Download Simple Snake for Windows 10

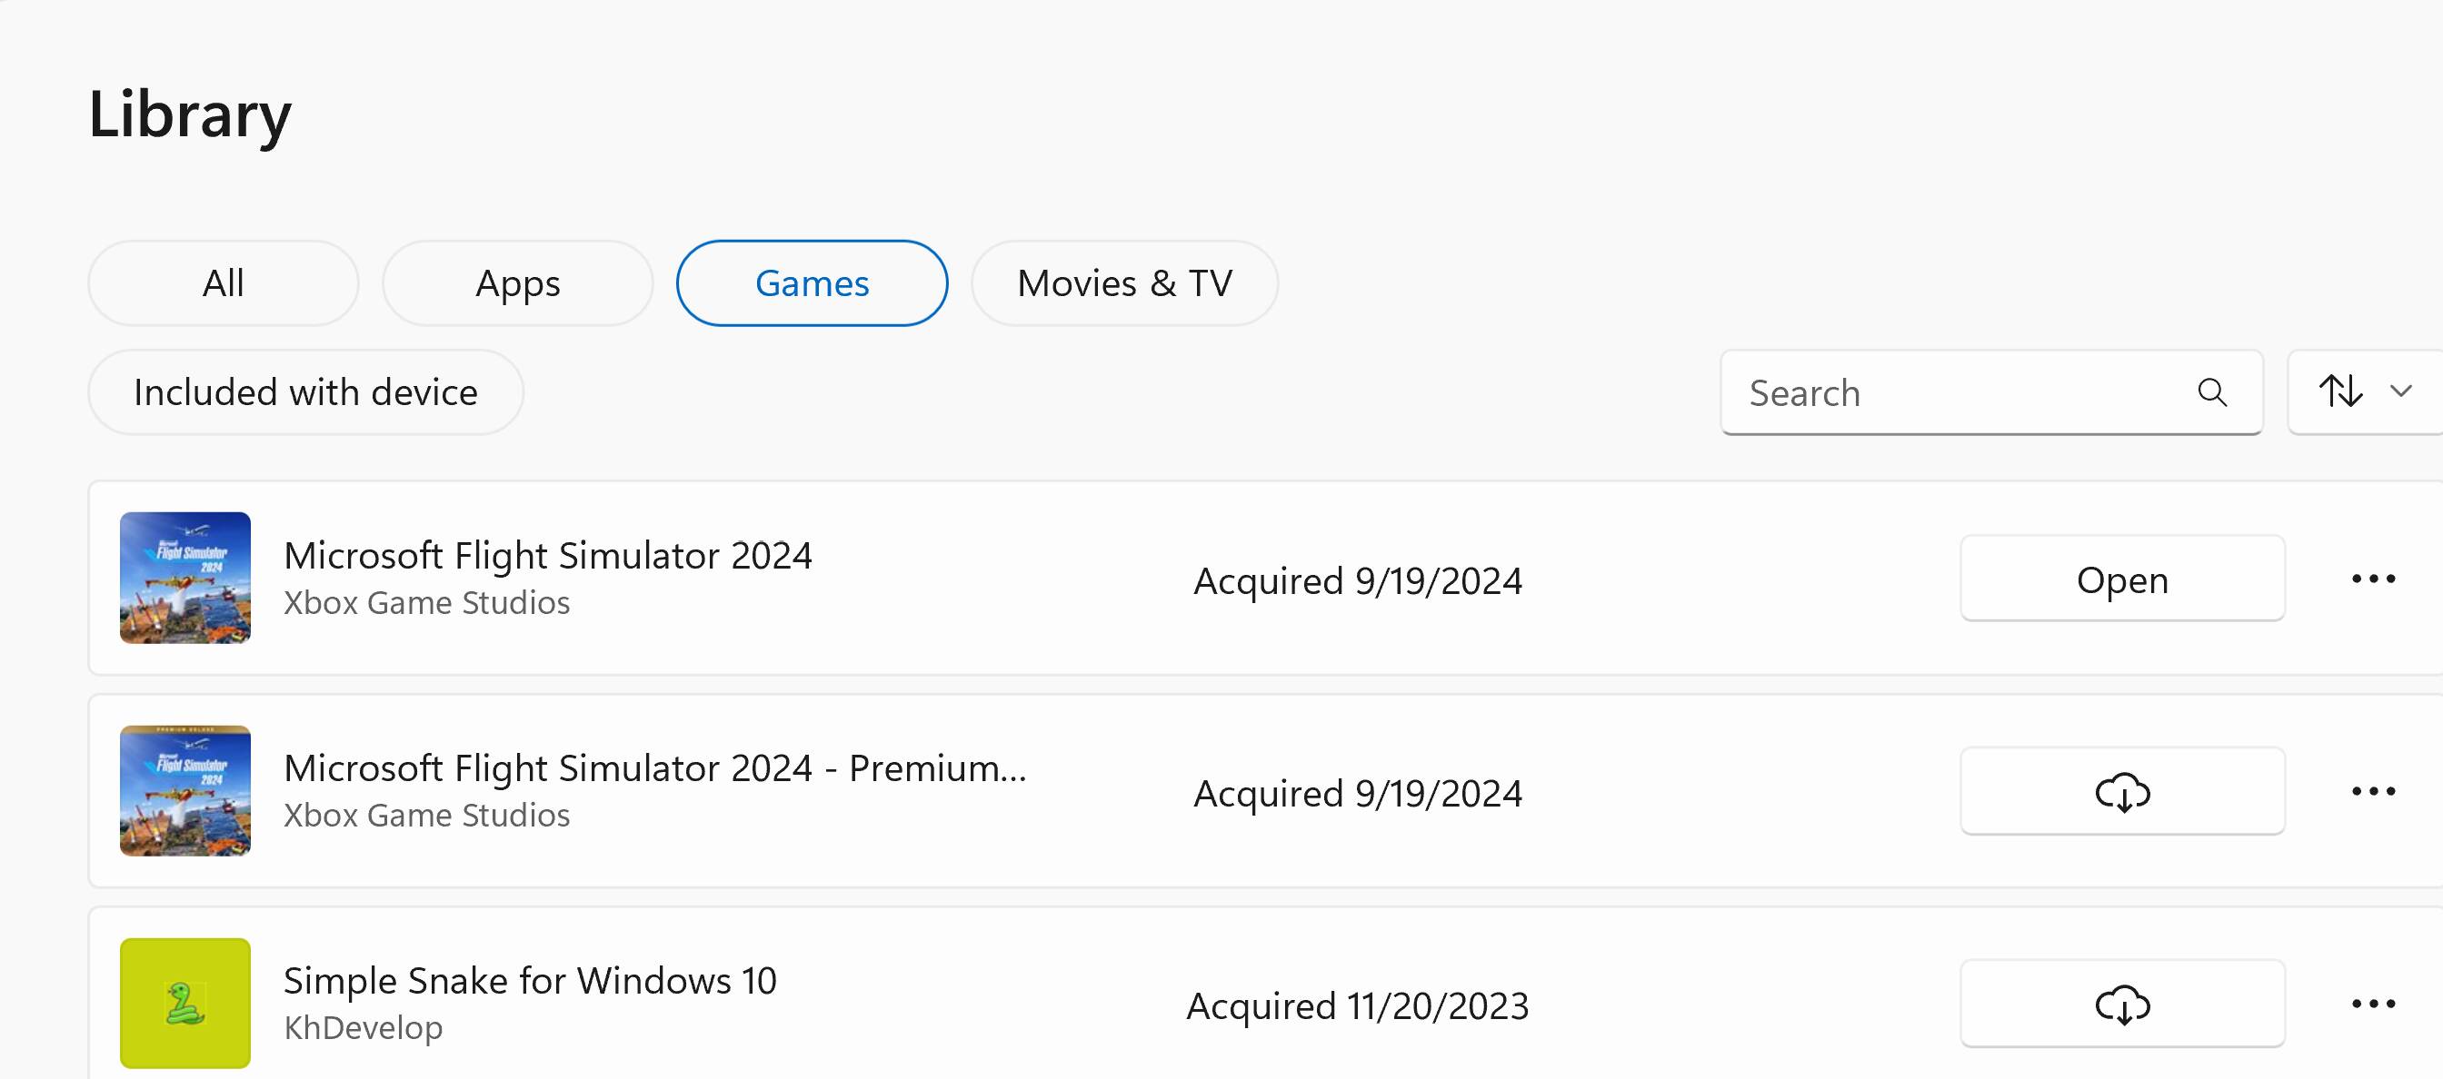pyautogui.click(x=2121, y=1005)
